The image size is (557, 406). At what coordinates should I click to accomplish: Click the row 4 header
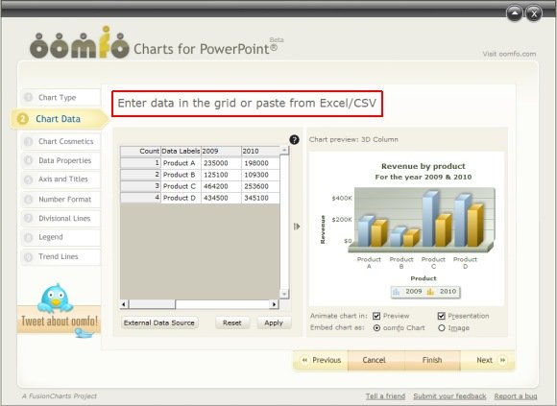[140, 198]
